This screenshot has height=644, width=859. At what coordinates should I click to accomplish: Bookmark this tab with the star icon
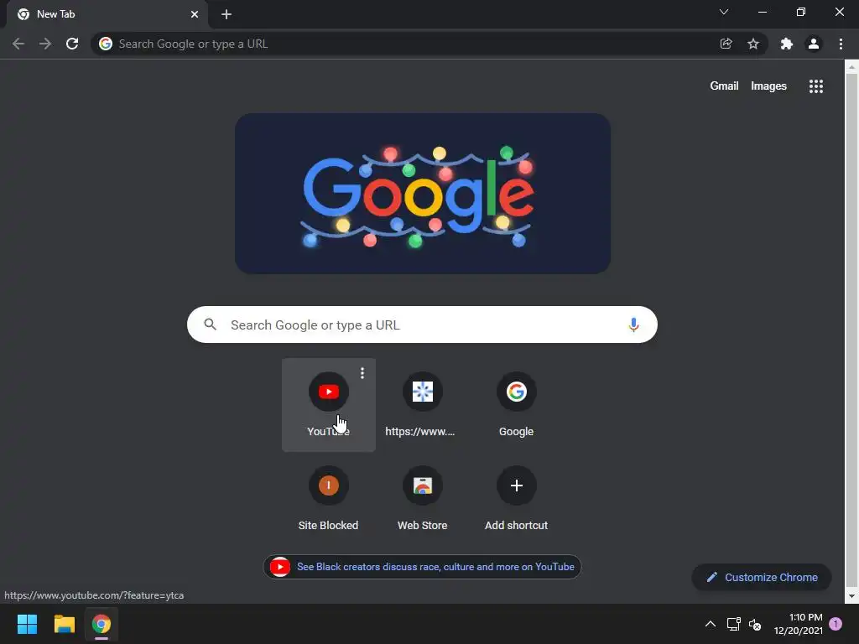pos(753,44)
